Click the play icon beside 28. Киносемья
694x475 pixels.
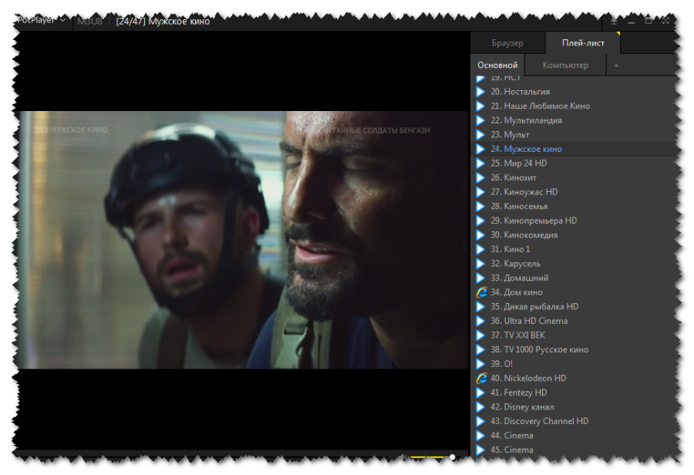coord(480,207)
